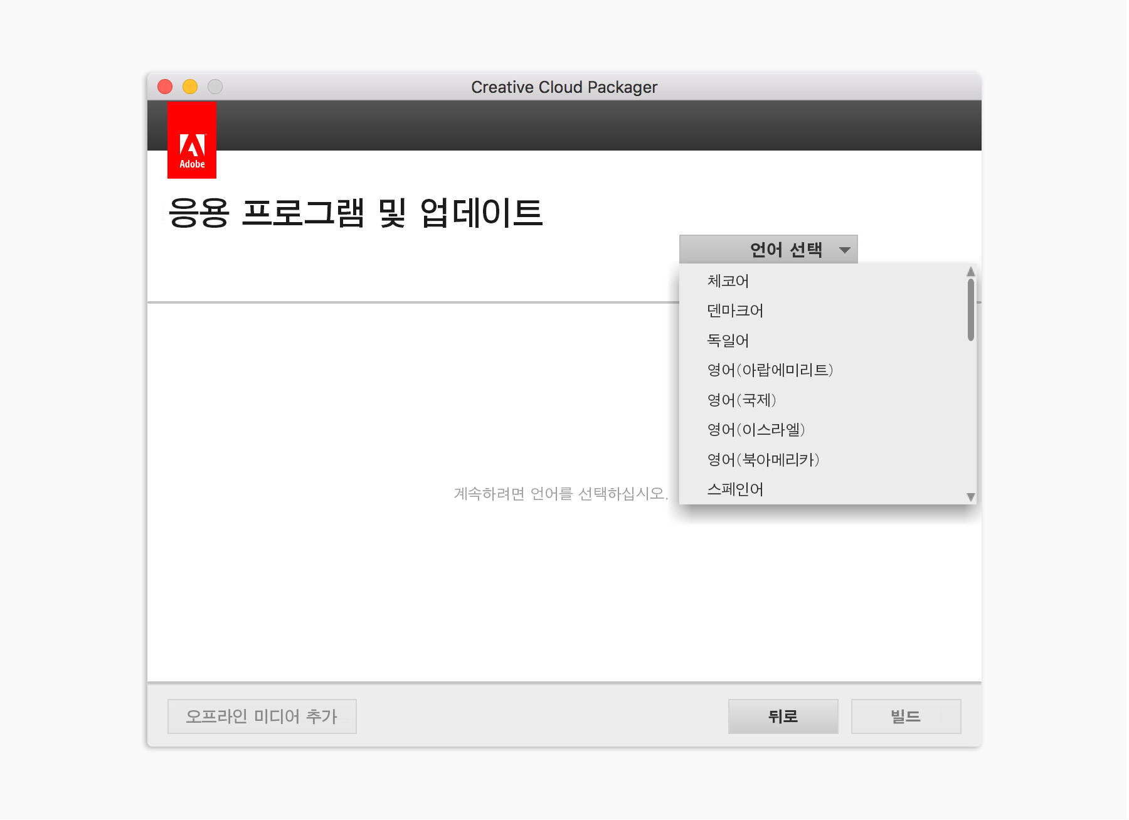Viewport: 1129px width, 820px height.
Task: Click the language list scrollbar thumb
Action: 971,310
